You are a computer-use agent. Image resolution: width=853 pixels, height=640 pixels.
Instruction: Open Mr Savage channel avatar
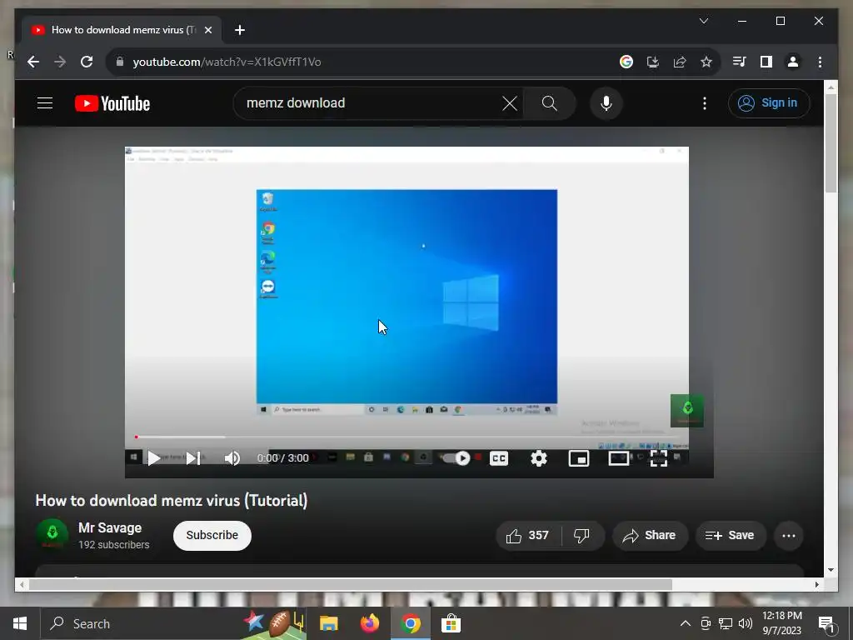52,534
